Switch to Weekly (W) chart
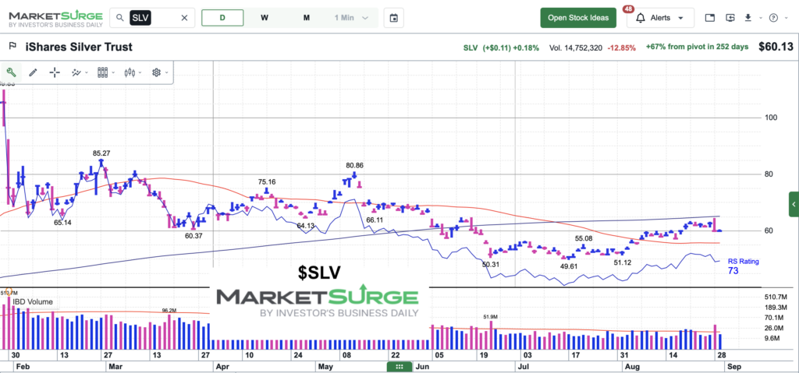 (265, 18)
